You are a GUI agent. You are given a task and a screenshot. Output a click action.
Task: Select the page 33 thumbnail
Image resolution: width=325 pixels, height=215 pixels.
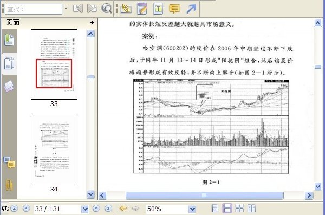click(x=54, y=64)
